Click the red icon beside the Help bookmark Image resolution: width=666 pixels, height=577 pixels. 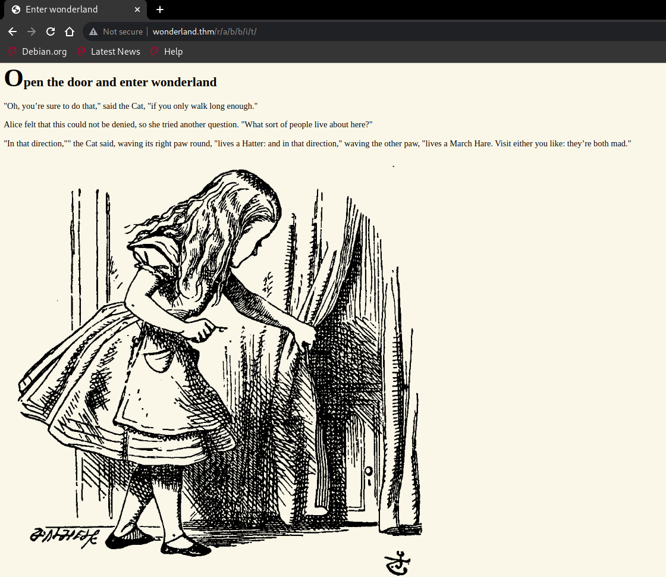click(154, 52)
